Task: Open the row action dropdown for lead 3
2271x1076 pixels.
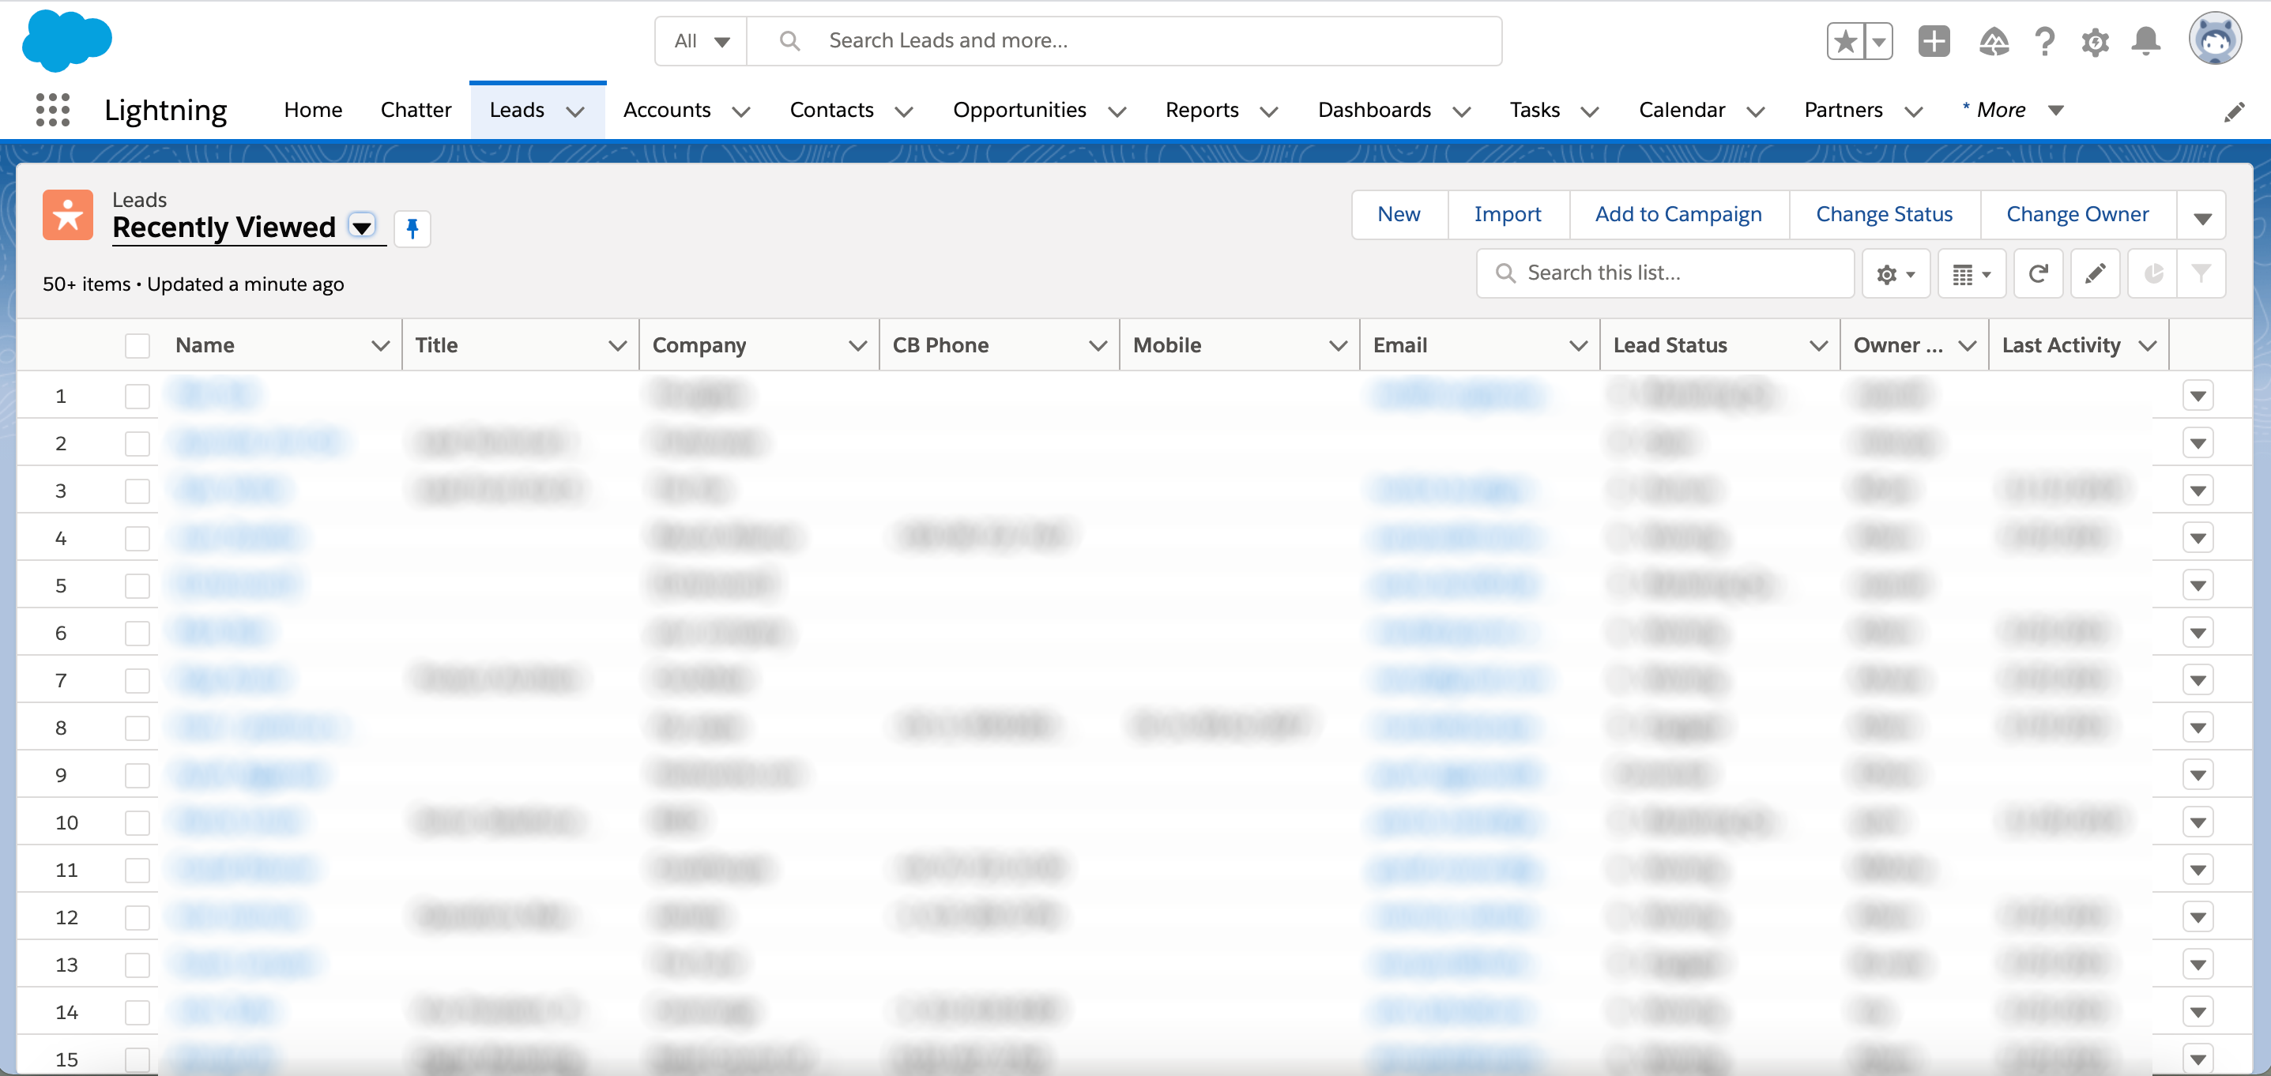Action: [2200, 488]
